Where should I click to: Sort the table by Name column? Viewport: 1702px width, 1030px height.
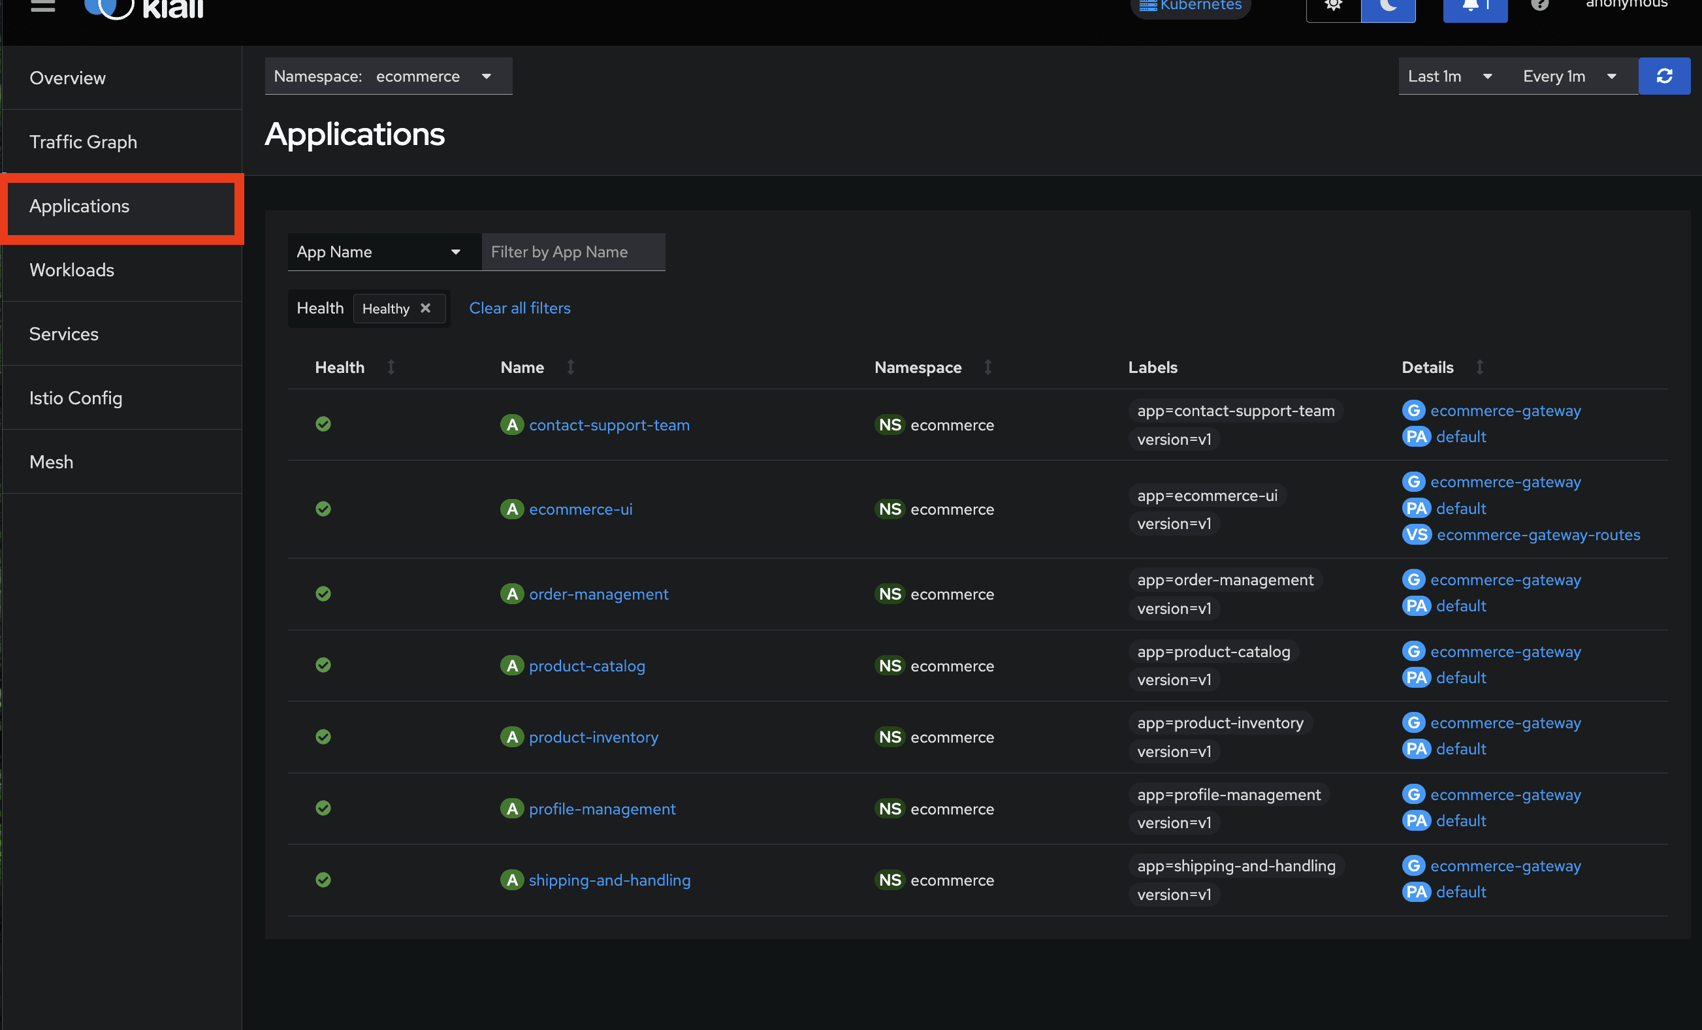pos(571,367)
